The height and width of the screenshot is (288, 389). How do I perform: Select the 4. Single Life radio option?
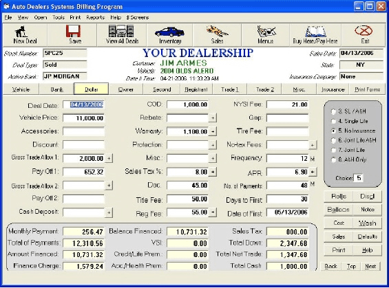pos(334,122)
